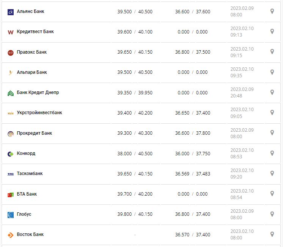Viewport: 283px width, 247px height.
Task: Click the БТА Банк logo icon
Action: tap(11, 194)
